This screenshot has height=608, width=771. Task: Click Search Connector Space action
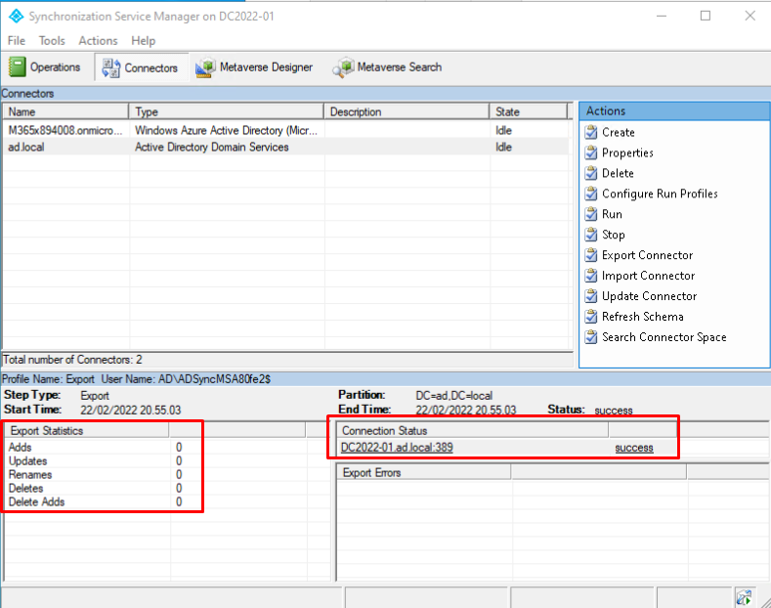click(x=664, y=337)
